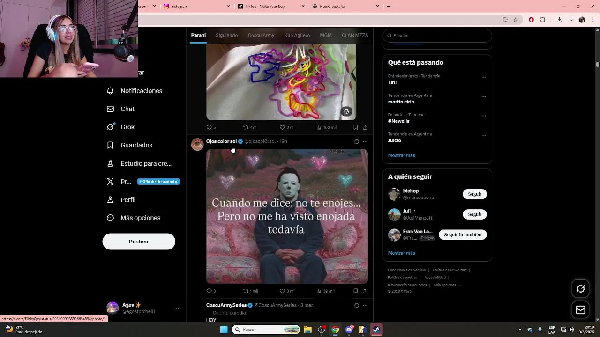Switch to the Instagram browser tab
Screen dimensions: 600x337
[x=197, y=6]
